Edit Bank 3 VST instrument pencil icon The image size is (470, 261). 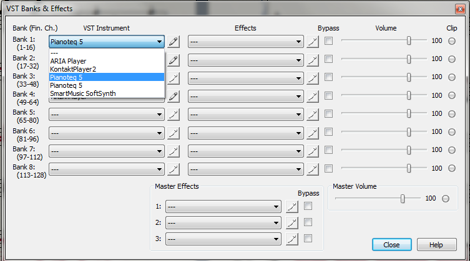tap(174, 78)
